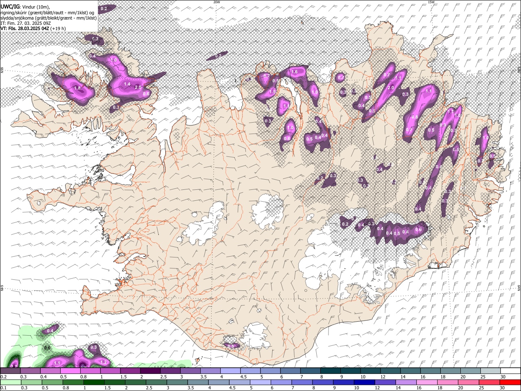
Task: Click the '1.7' snowfall value on map
Action: coord(450,111)
